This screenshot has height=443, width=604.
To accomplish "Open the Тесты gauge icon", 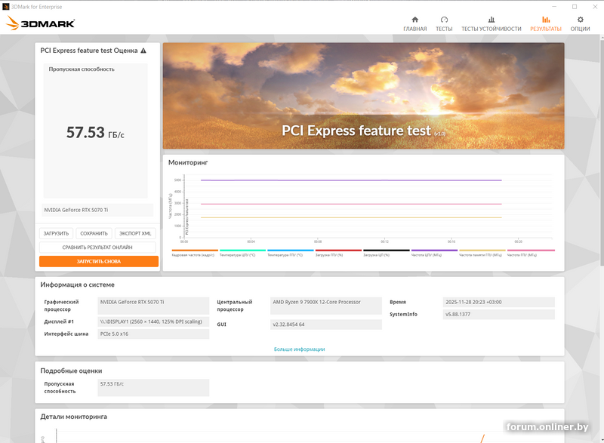I will [x=444, y=20].
